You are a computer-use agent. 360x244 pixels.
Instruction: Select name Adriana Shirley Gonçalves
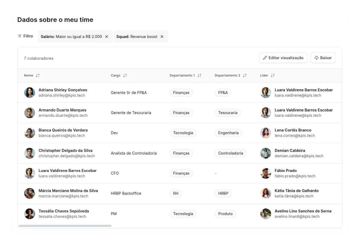[63, 90]
